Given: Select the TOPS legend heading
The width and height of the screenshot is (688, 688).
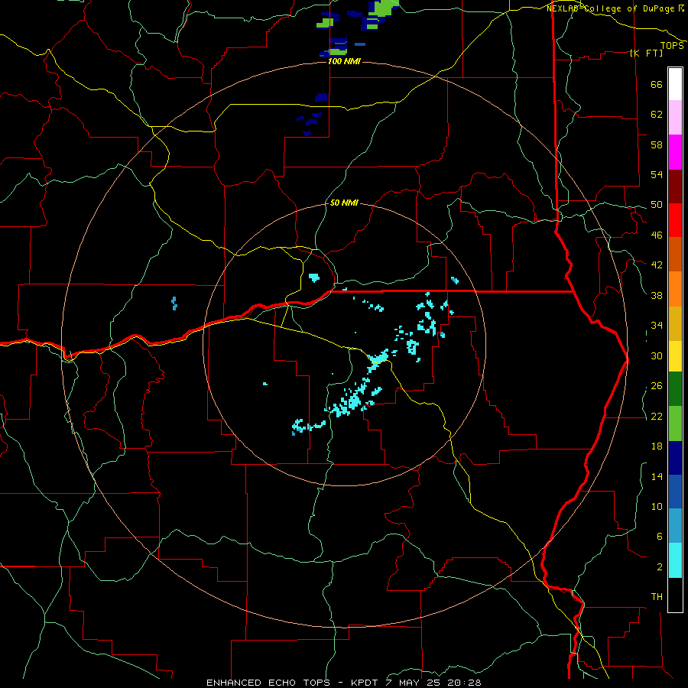Looking at the screenshot, I should click(x=672, y=46).
